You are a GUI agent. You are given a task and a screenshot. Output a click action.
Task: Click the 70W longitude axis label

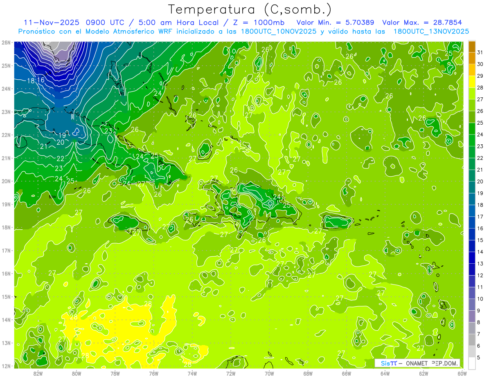269,373
